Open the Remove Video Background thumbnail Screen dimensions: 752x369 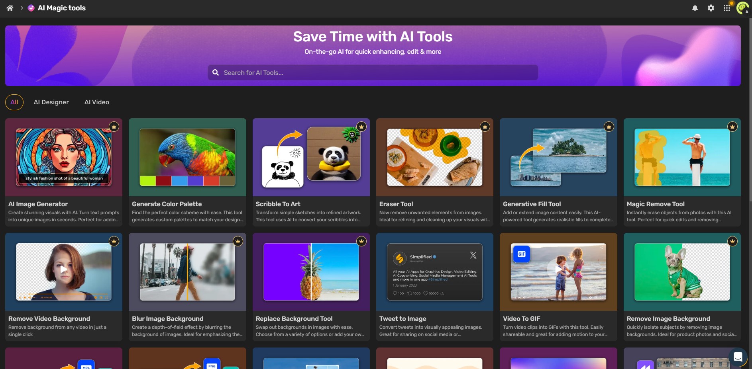(64, 272)
